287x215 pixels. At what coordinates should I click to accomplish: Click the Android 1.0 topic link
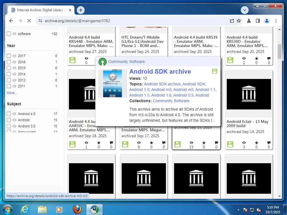139,90
